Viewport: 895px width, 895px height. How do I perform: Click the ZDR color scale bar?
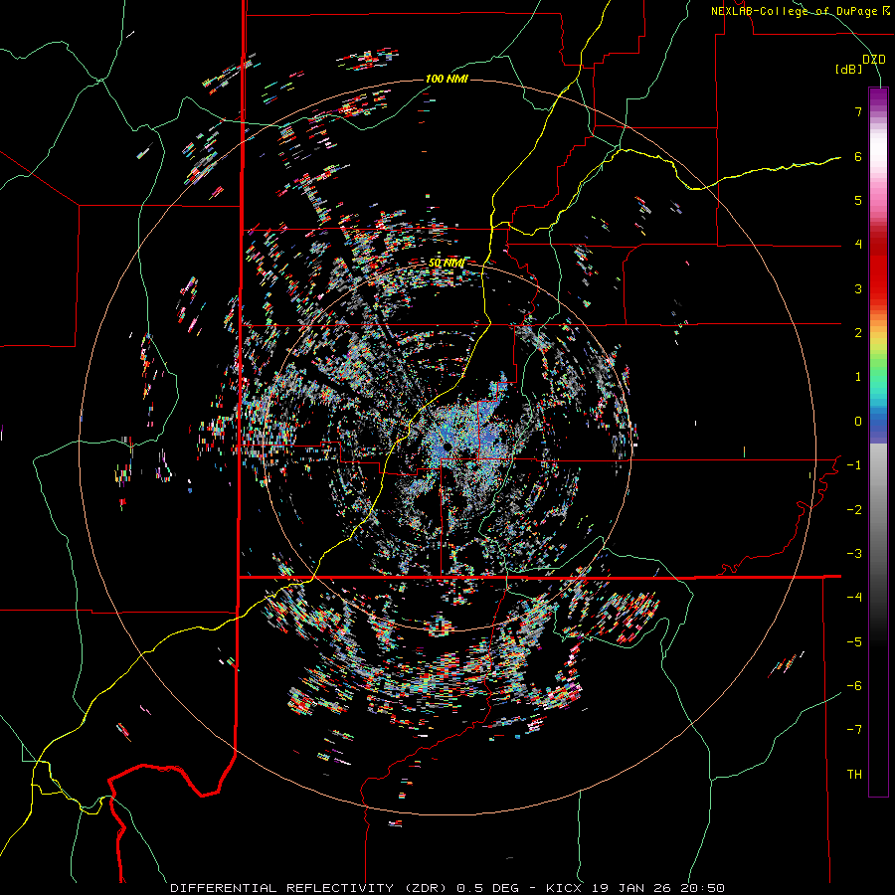[878, 442]
